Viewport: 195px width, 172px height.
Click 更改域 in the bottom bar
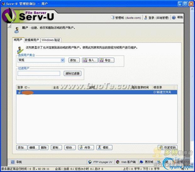147,162
